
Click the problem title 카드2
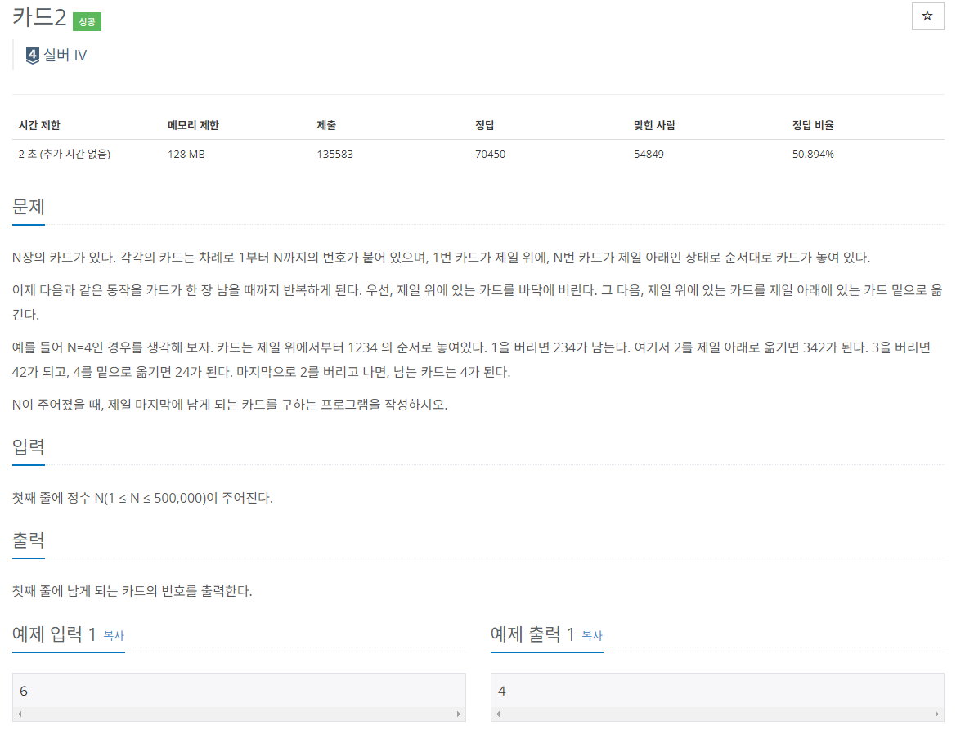click(39, 17)
